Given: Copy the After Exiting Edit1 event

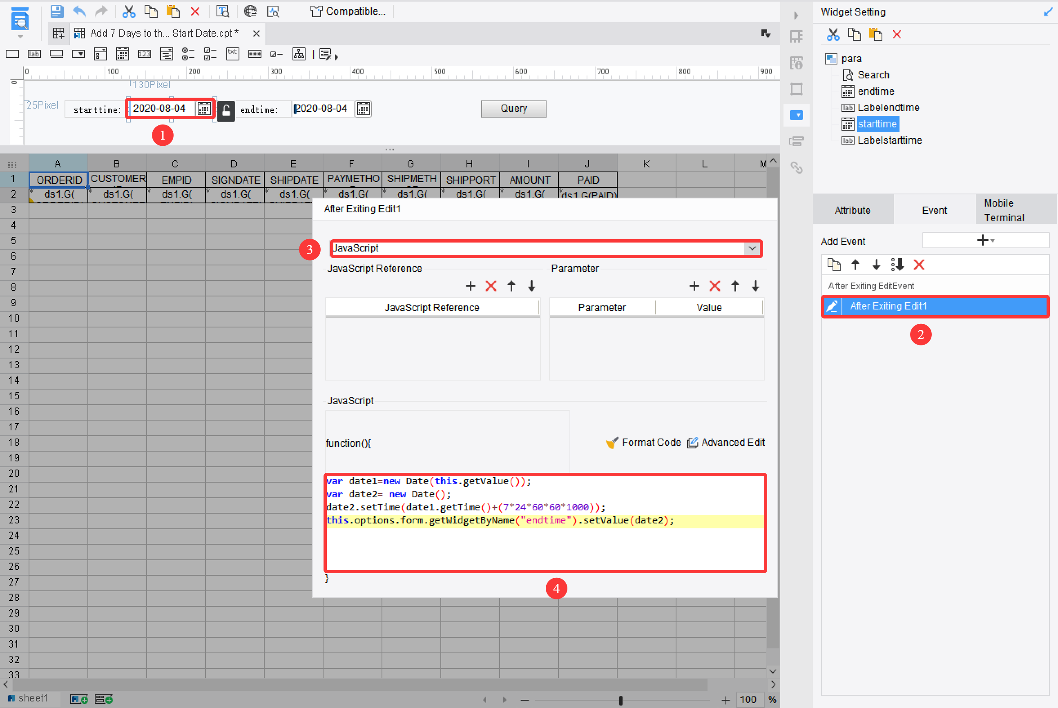Looking at the screenshot, I should (834, 265).
